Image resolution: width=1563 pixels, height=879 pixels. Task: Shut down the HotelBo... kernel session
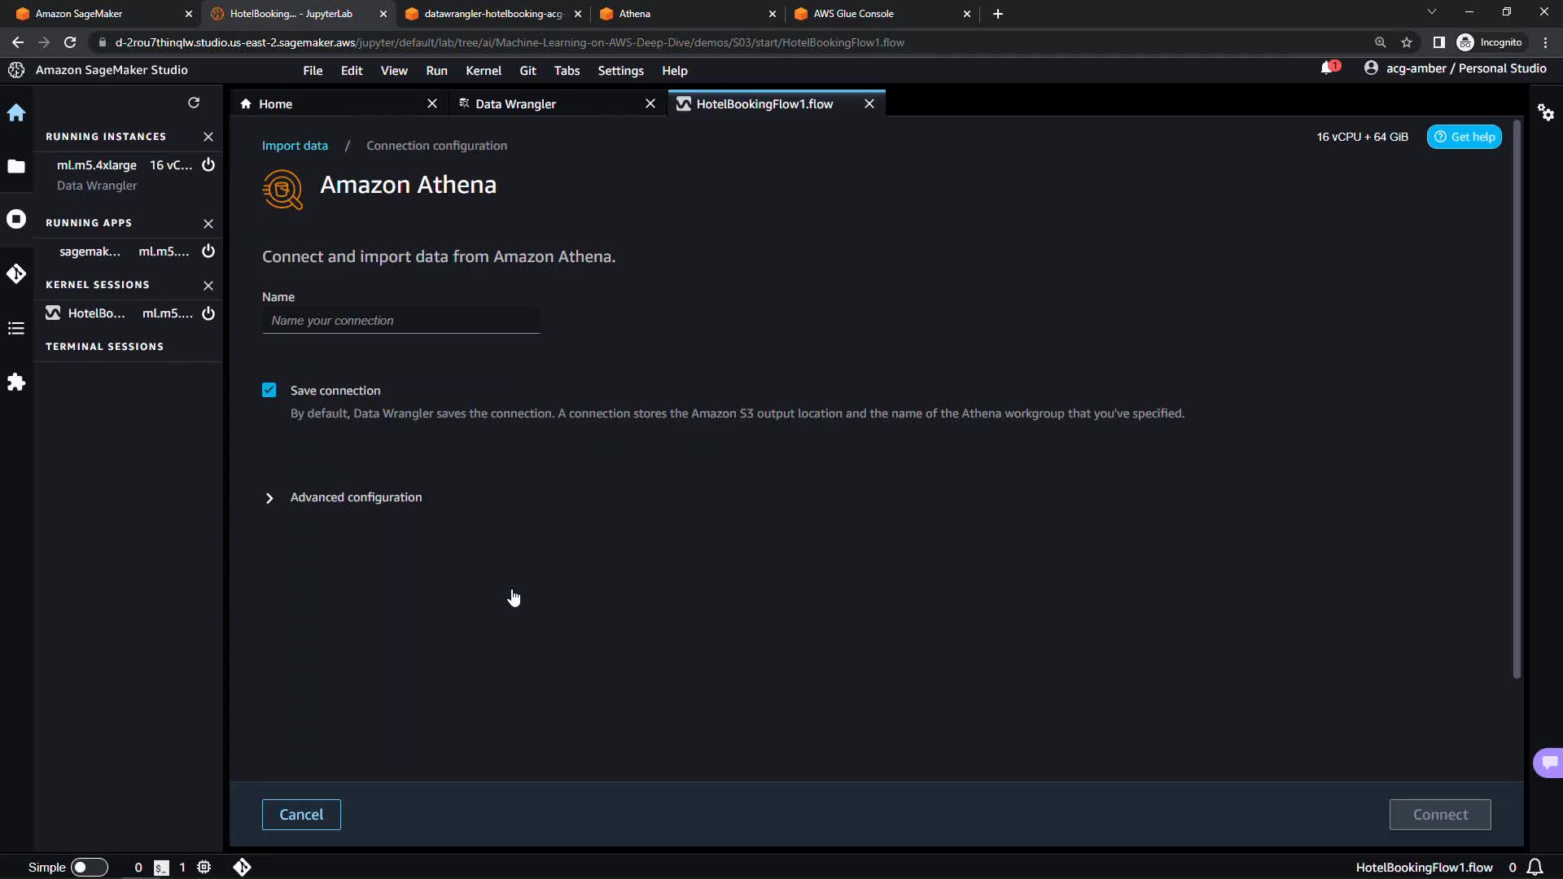click(x=208, y=313)
